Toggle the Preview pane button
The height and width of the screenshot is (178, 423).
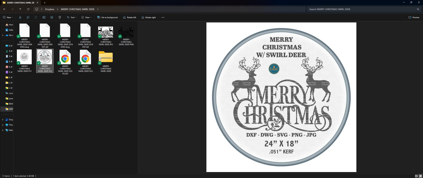coord(414,17)
